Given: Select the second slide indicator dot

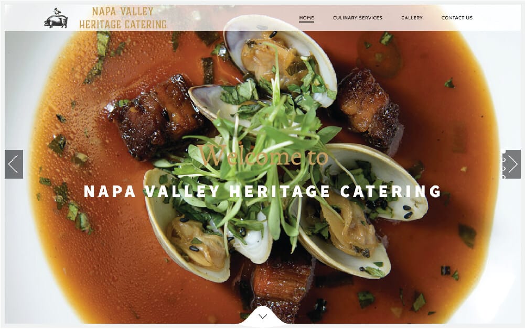Looking at the screenshot, I should pos(503,160).
